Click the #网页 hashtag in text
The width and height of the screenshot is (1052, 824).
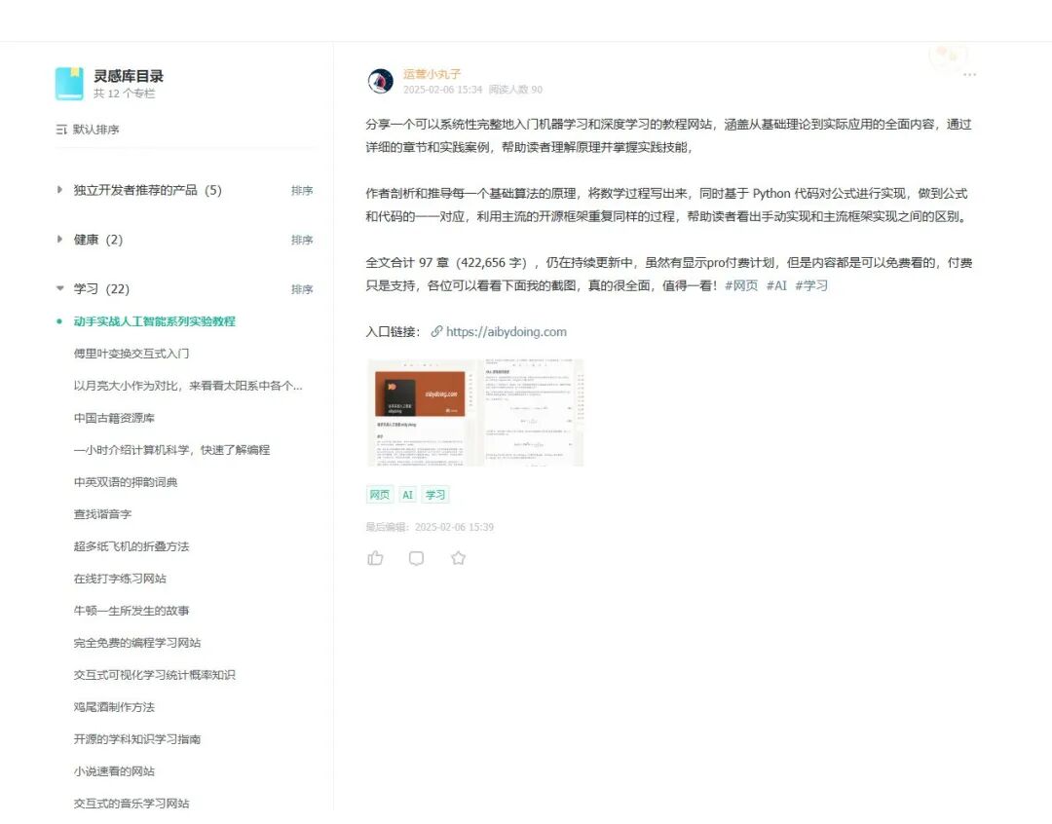(x=740, y=285)
